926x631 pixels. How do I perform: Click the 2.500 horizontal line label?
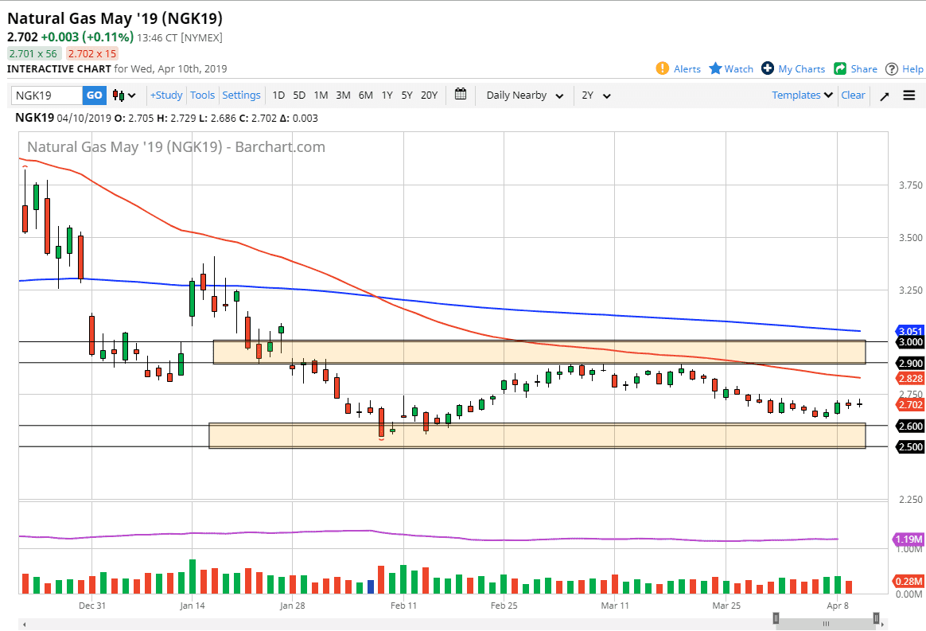coord(910,446)
